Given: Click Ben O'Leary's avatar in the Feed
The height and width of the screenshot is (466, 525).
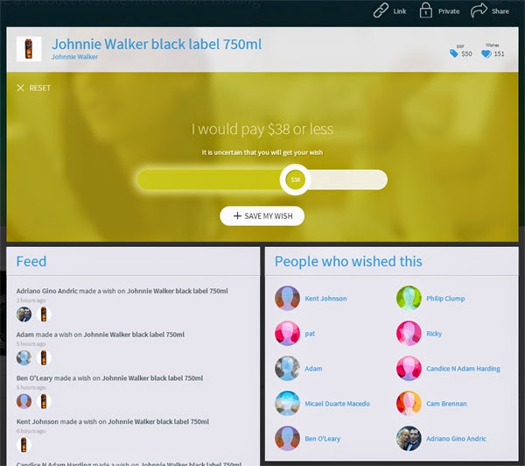Looking at the screenshot, I should tap(24, 402).
